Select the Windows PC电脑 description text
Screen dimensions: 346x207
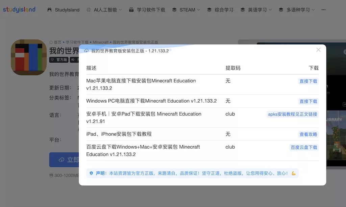coord(151,101)
